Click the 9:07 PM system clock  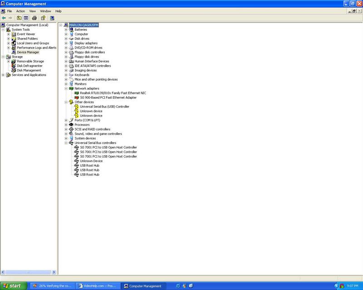pos(353,286)
